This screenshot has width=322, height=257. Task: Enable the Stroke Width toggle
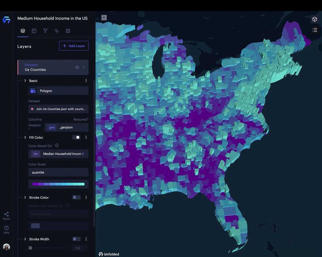pos(76,239)
